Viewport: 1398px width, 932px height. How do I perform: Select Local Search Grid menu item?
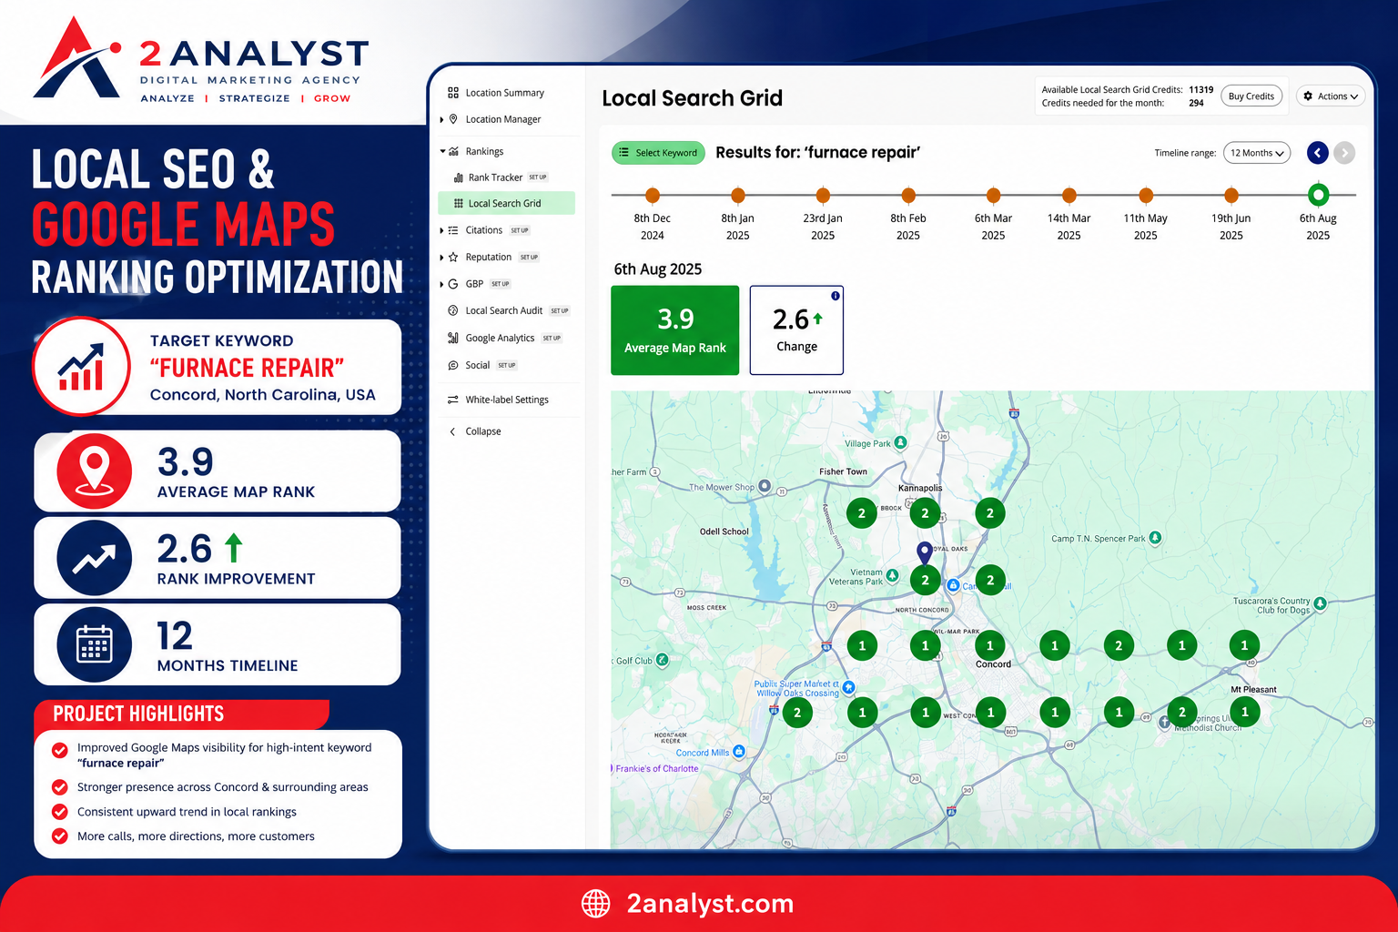[x=506, y=204]
